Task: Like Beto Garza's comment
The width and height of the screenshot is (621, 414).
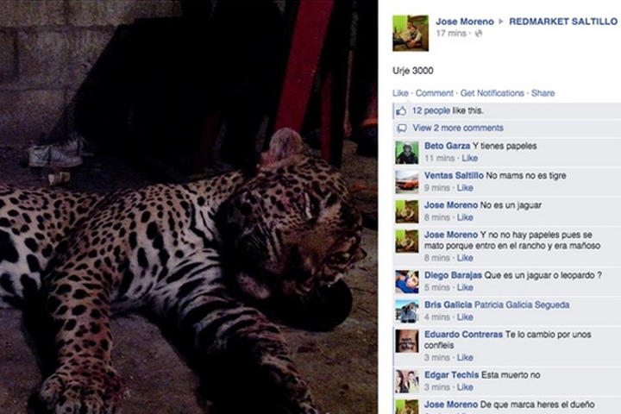Action: 470,159
